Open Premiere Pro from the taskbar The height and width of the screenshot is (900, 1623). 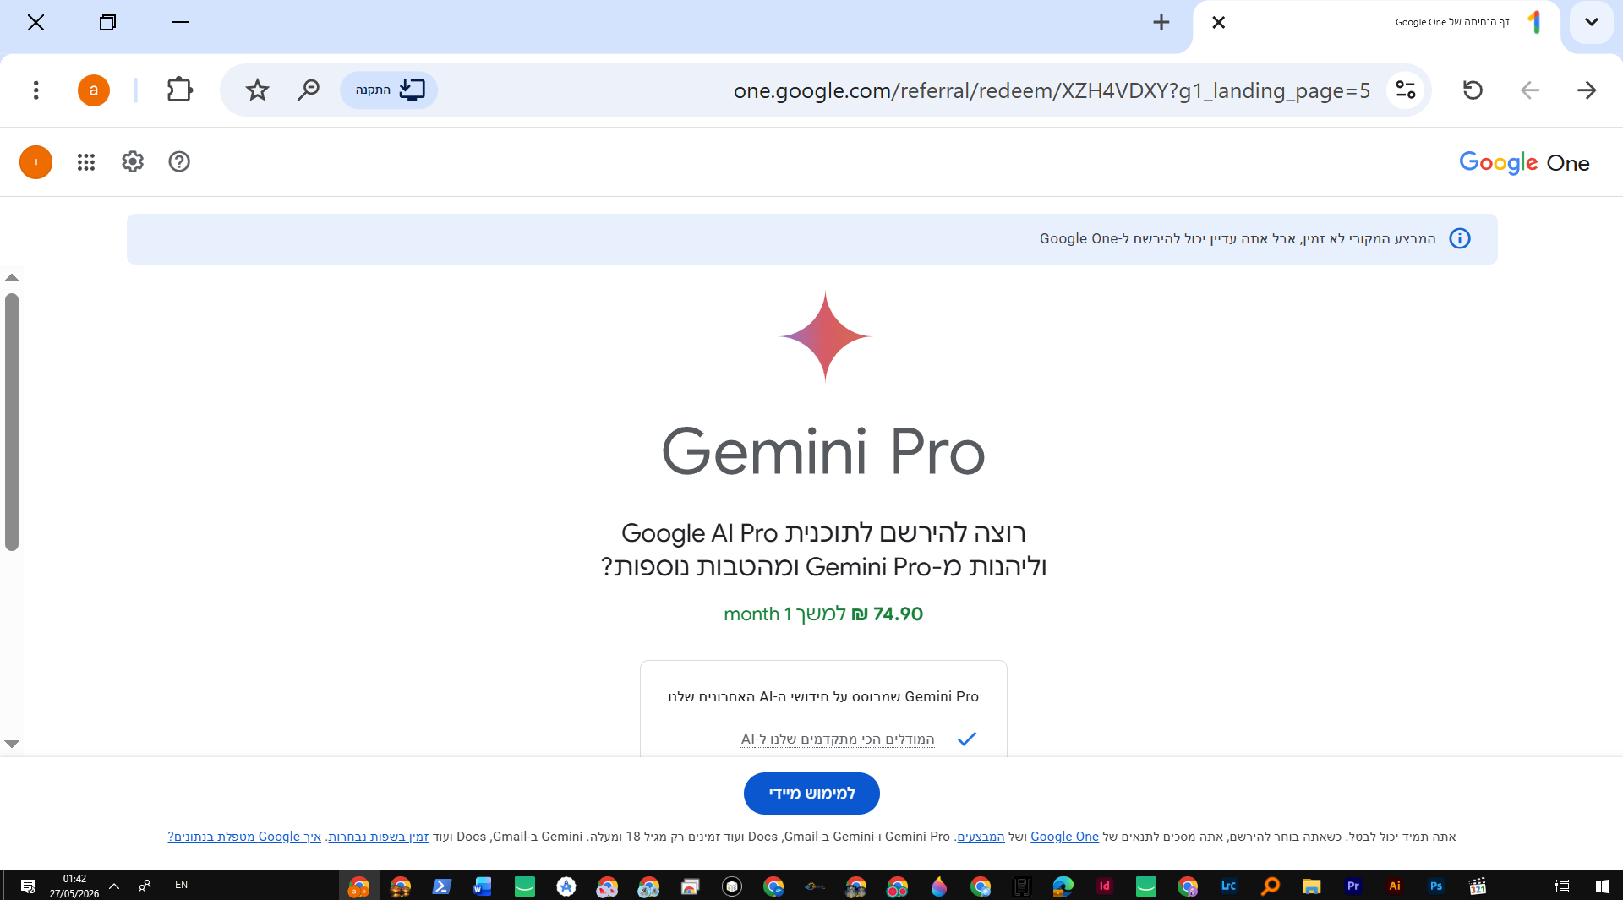tap(1353, 886)
